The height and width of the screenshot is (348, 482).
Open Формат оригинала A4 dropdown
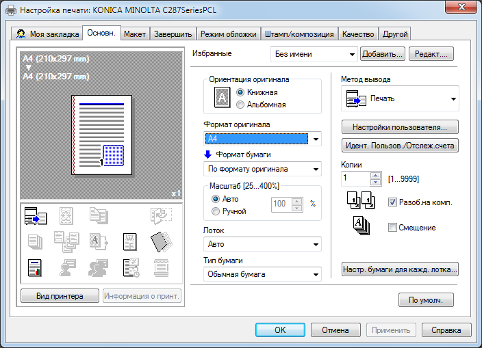(x=262, y=139)
